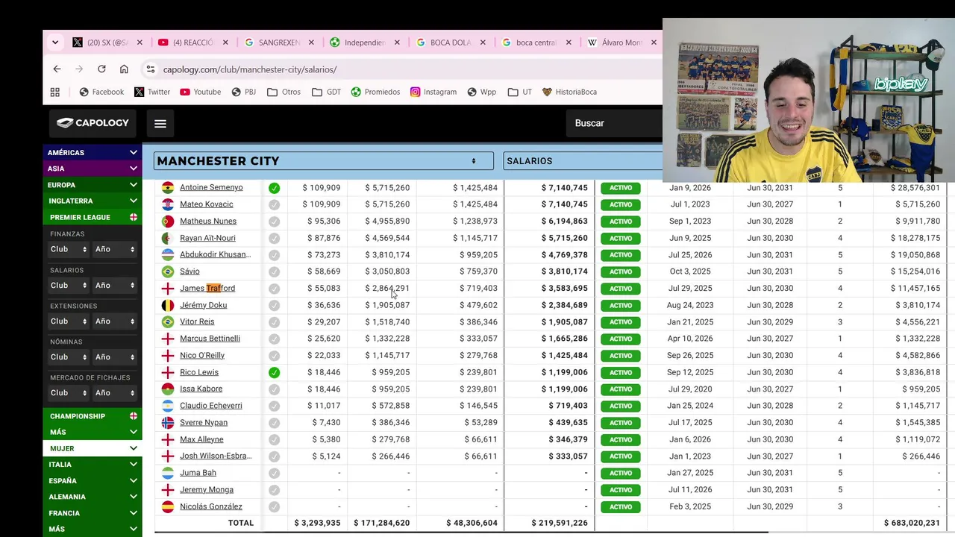Open James Trafford player page
Viewport: 955px width, 537px height.
(x=207, y=289)
